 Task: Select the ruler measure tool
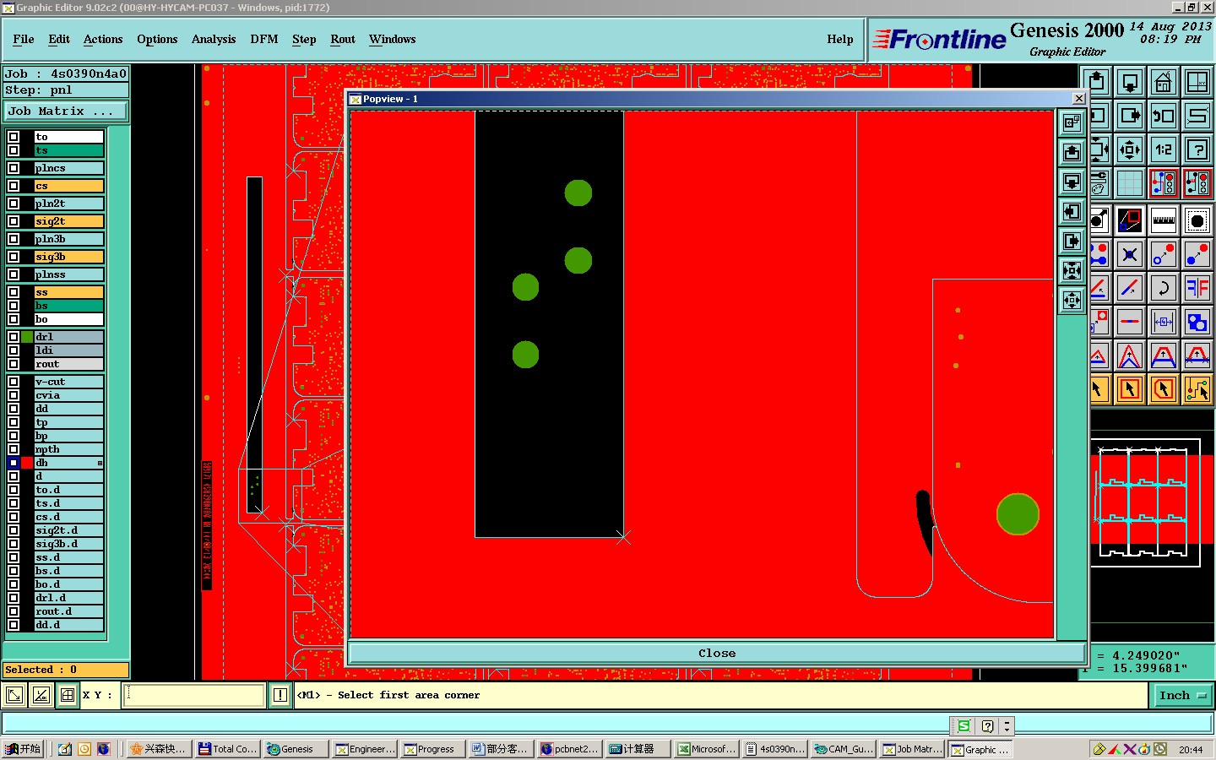click(x=1163, y=221)
